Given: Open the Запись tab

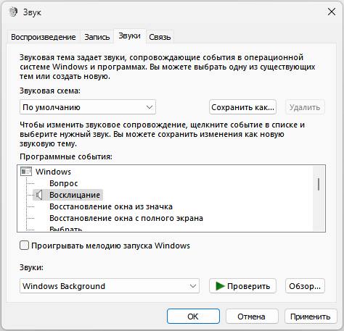Looking at the screenshot, I should pyautogui.click(x=97, y=37).
